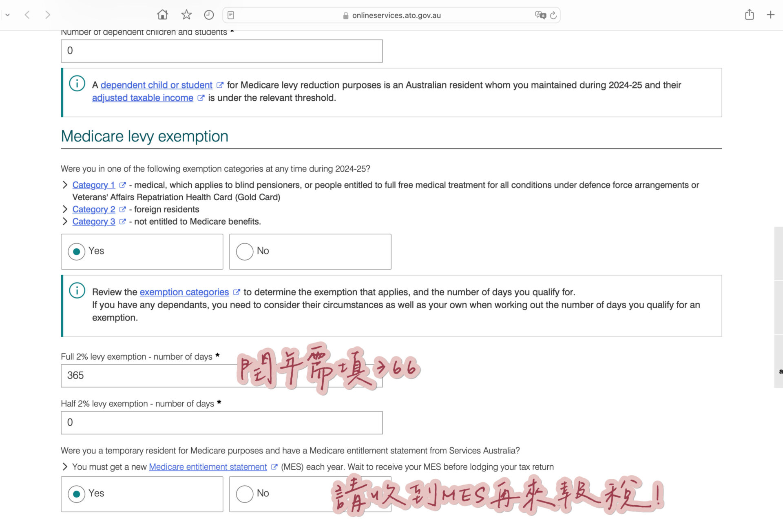Click the dependent children number field
This screenshot has width=783, height=522.
(x=221, y=51)
